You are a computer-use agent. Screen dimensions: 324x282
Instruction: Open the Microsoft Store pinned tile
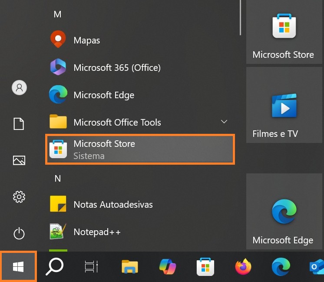point(284,32)
